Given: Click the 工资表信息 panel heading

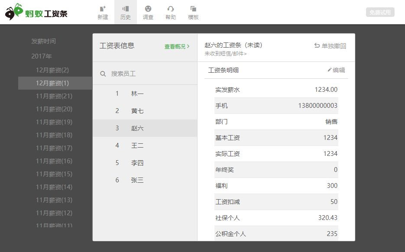Looking at the screenshot, I should [x=117, y=46].
